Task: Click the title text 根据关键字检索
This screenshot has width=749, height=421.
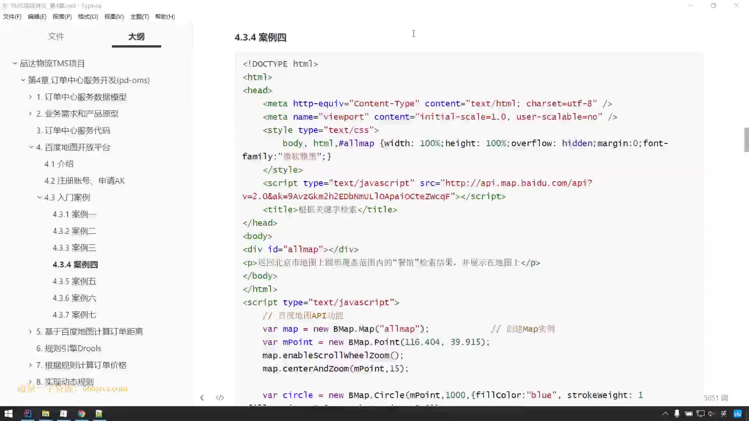Action: 328,209
